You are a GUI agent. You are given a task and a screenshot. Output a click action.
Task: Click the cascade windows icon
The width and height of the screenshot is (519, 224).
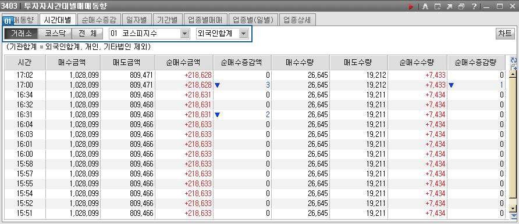tap(461, 6)
